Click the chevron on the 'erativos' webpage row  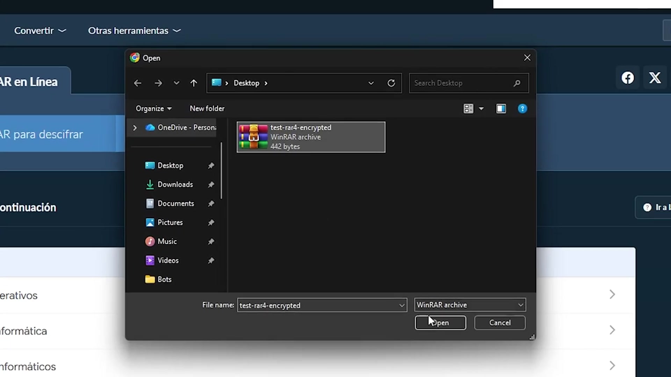coord(612,295)
